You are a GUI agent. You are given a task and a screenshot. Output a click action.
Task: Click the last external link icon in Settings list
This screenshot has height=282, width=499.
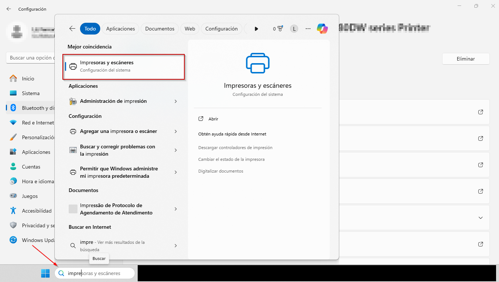tap(481, 244)
